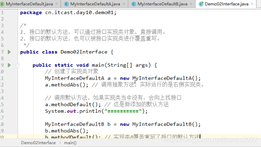
Task: Close the MyInterfaceDefaultB.java tab
Action: pyautogui.click(x=191, y=4)
